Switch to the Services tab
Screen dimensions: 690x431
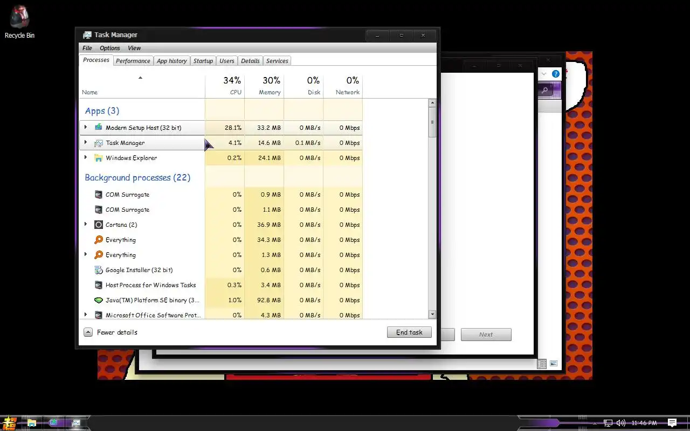pyautogui.click(x=277, y=61)
